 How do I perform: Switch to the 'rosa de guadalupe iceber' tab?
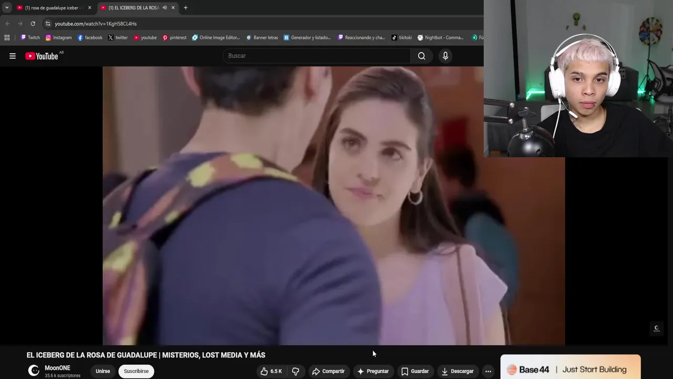pos(54,7)
